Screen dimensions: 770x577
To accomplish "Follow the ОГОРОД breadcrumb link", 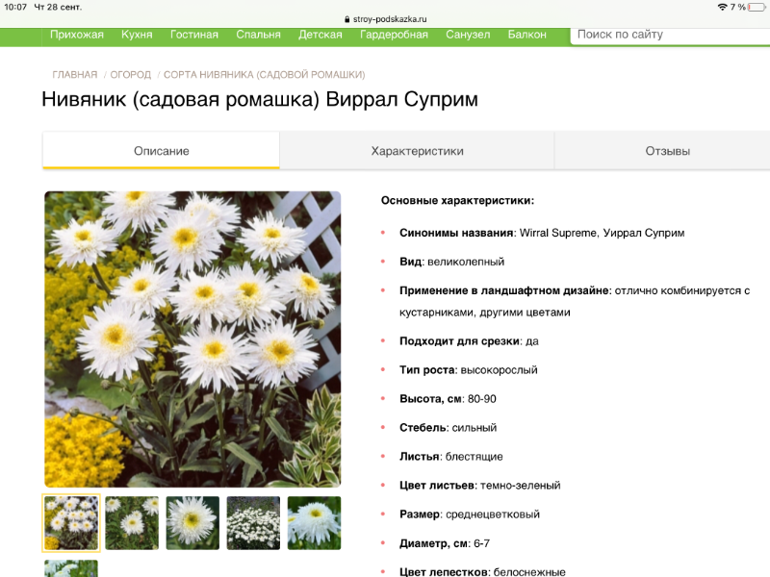I will (x=131, y=74).
